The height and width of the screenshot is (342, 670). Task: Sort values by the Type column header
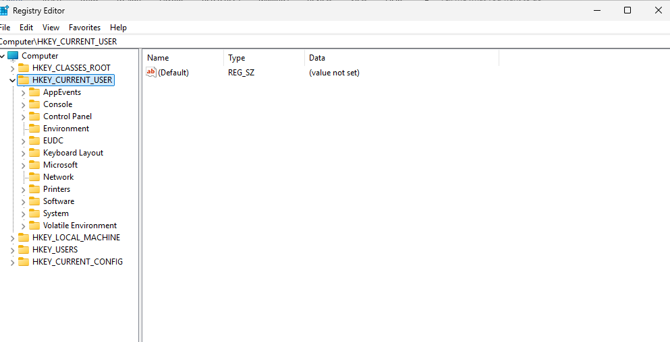point(264,58)
